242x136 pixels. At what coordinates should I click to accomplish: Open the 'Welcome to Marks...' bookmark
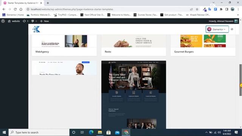pyautogui.click(x=119, y=15)
